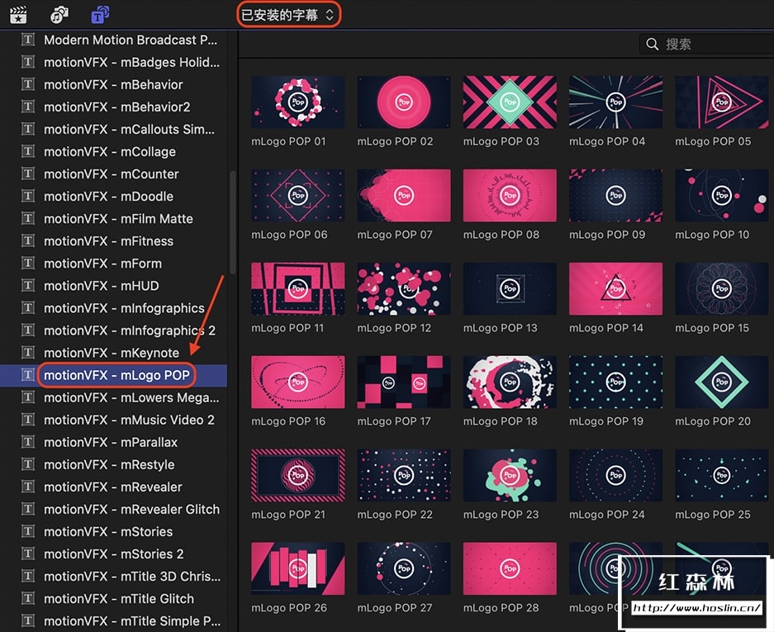Open the Photos and Audio sidebar icon
The height and width of the screenshot is (632, 774).
59,15
